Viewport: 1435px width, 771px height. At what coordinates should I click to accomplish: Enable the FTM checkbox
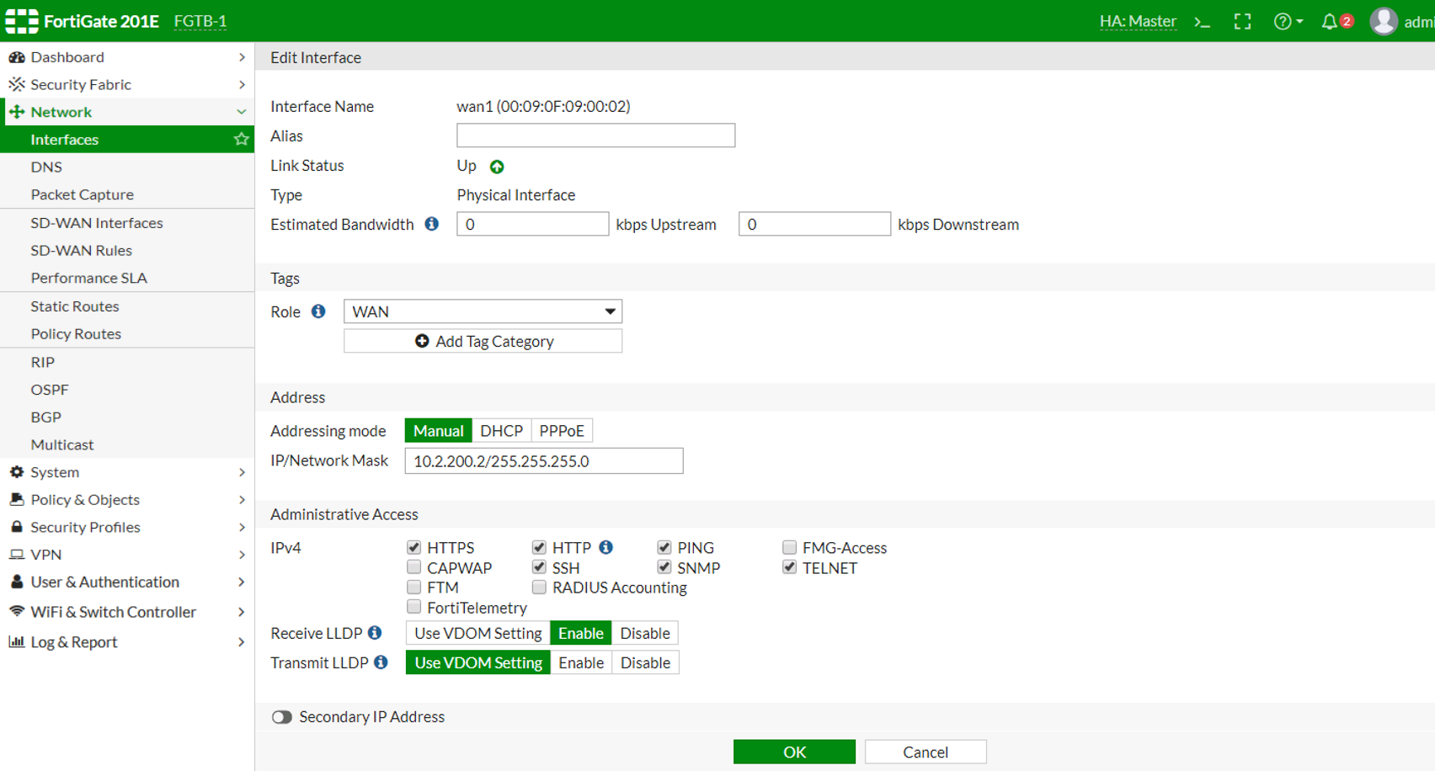click(413, 587)
